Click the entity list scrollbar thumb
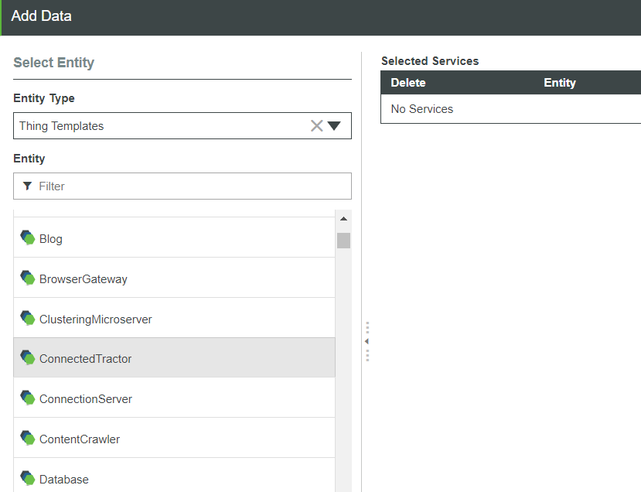 pyautogui.click(x=343, y=241)
